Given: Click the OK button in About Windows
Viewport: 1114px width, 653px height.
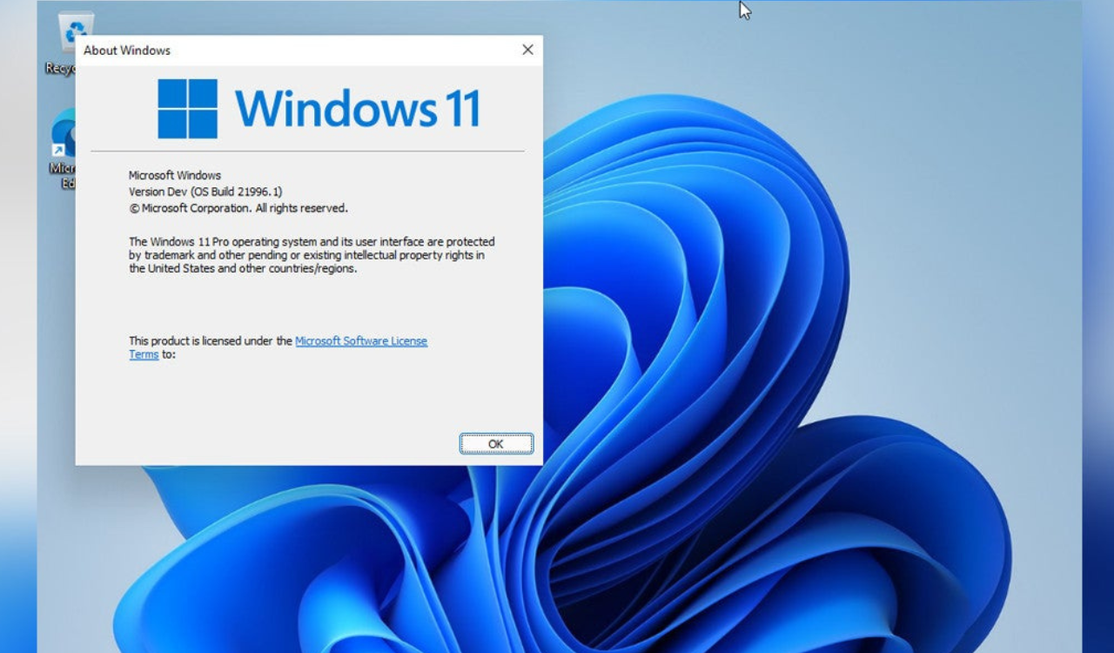Looking at the screenshot, I should 496,444.
